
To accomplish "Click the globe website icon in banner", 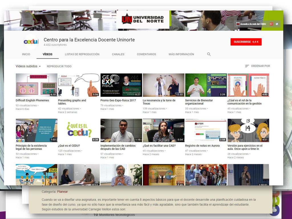I will [x=277, y=24].
